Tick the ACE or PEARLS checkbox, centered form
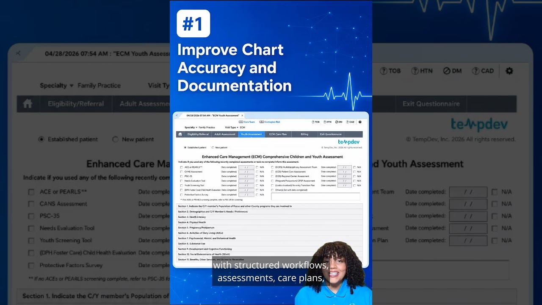The width and height of the screenshot is (542, 305). pyautogui.click(x=181, y=167)
